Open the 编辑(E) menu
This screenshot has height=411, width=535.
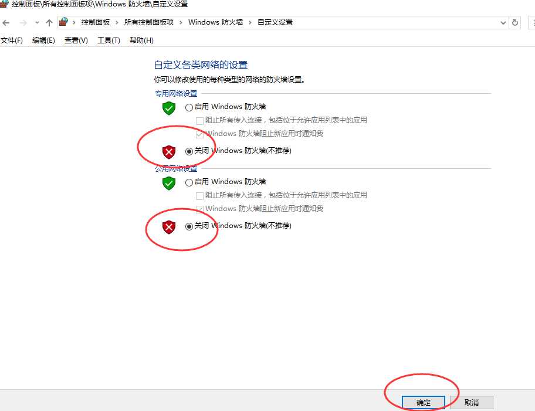(43, 40)
